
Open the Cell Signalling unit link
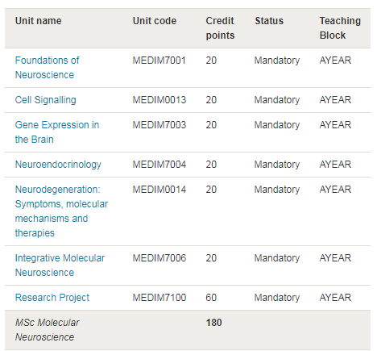click(x=46, y=100)
